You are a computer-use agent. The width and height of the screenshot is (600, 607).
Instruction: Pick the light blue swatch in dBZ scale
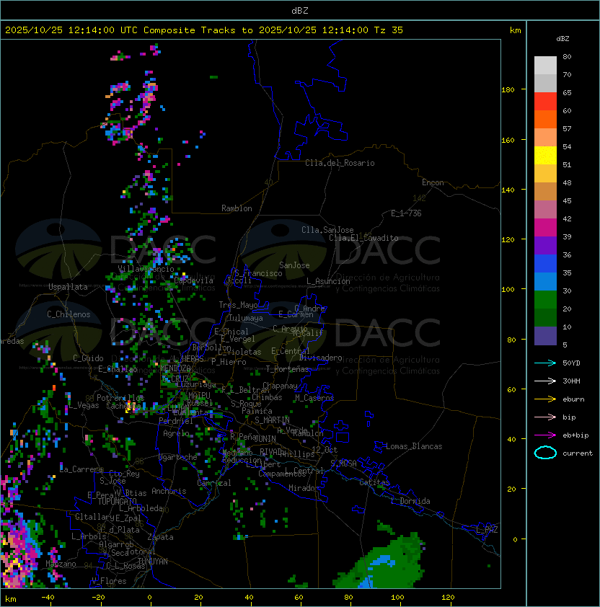(545, 281)
